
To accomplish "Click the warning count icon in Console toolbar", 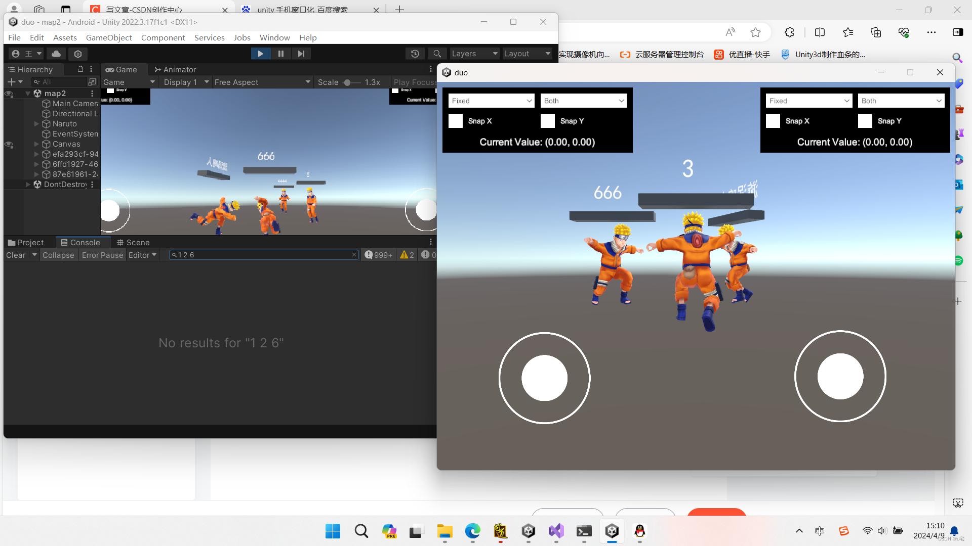I will pyautogui.click(x=406, y=255).
